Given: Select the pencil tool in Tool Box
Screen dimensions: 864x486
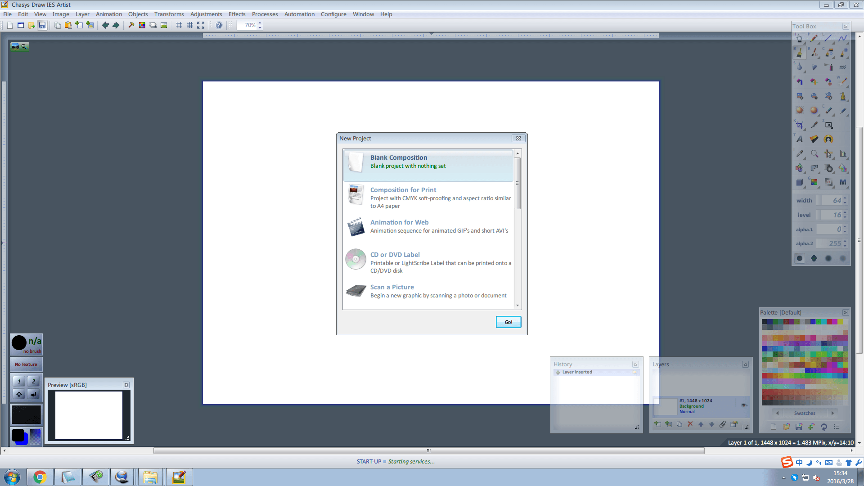Looking at the screenshot, I should [814, 39].
